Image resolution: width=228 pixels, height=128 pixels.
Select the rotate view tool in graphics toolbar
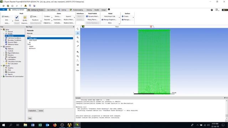click(x=78, y=29)
